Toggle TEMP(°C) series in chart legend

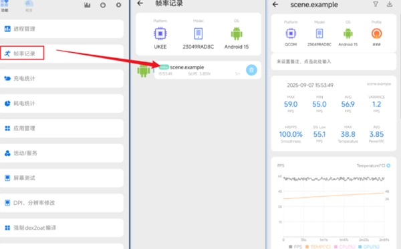[x=318, y=247]
